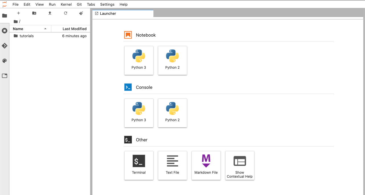Click the Git clone toolbar icon
365x195 pixels.
tap(81, 13)
